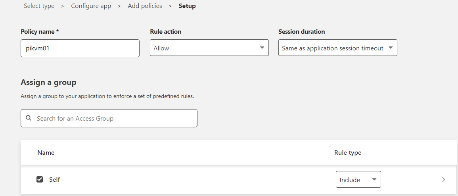Focus the Policy name field containing pikvm01
458x196 pixels.
[80, 48]
